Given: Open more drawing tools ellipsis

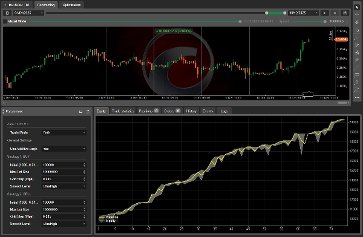Looking at the screenshot, I should click(x=357, y=97).
